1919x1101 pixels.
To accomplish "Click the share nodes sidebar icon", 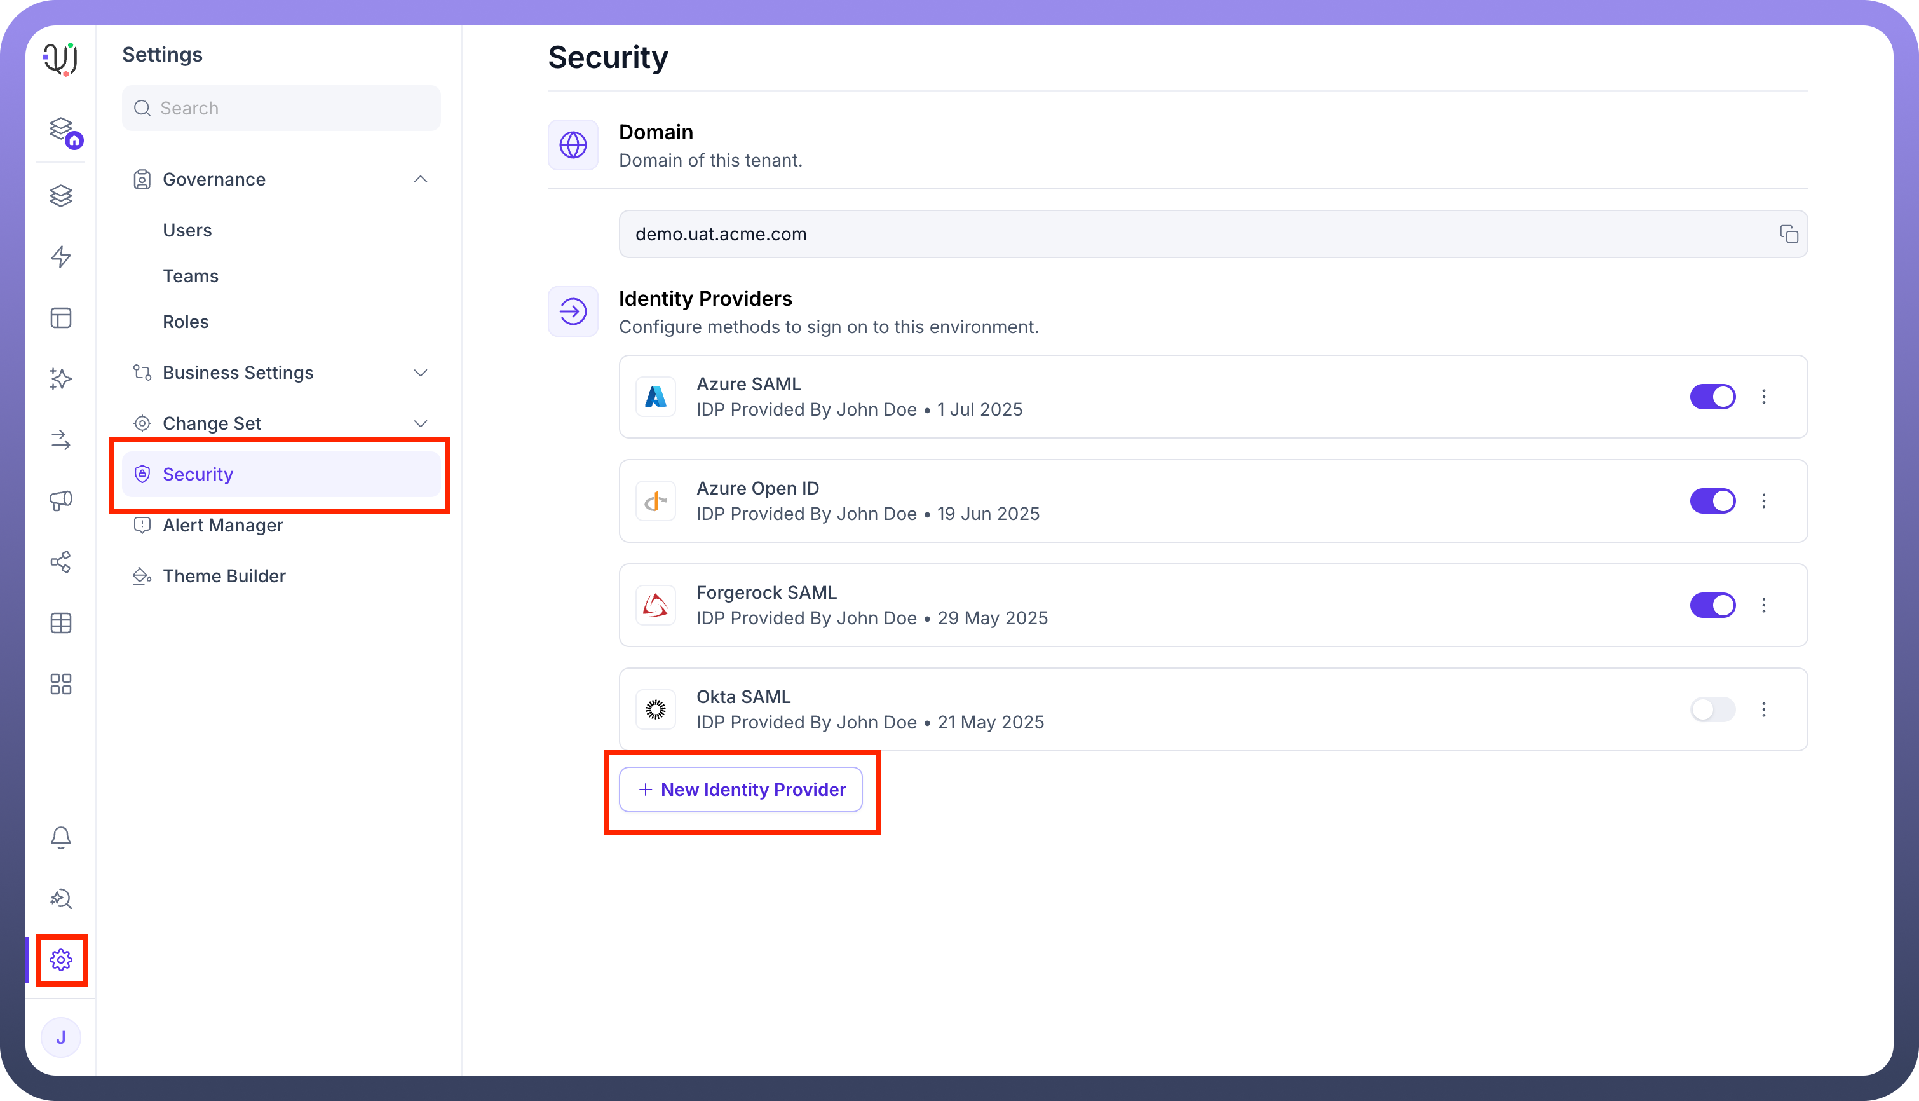I will coord(60,562).
